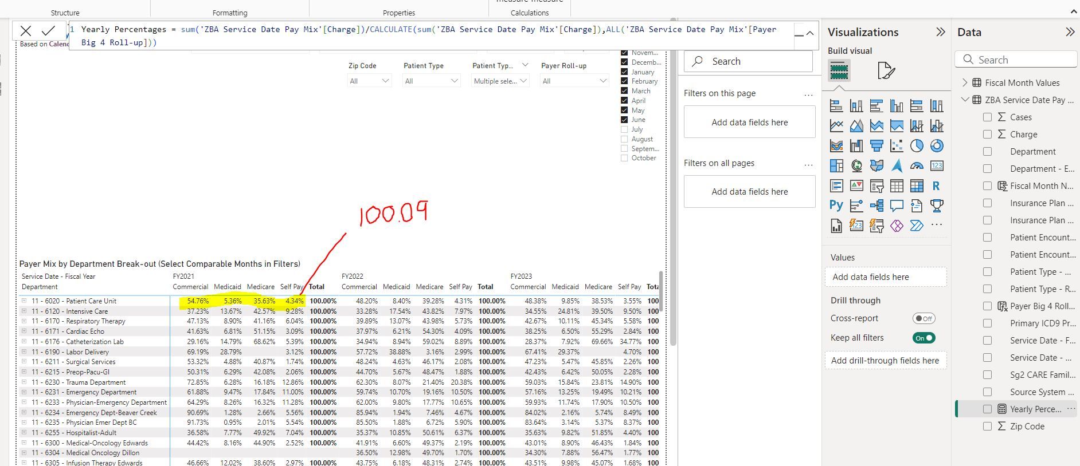The height and width of the screenshot is (466, 1080).
Task: Select the R script visual
Action: coord(937,185)
